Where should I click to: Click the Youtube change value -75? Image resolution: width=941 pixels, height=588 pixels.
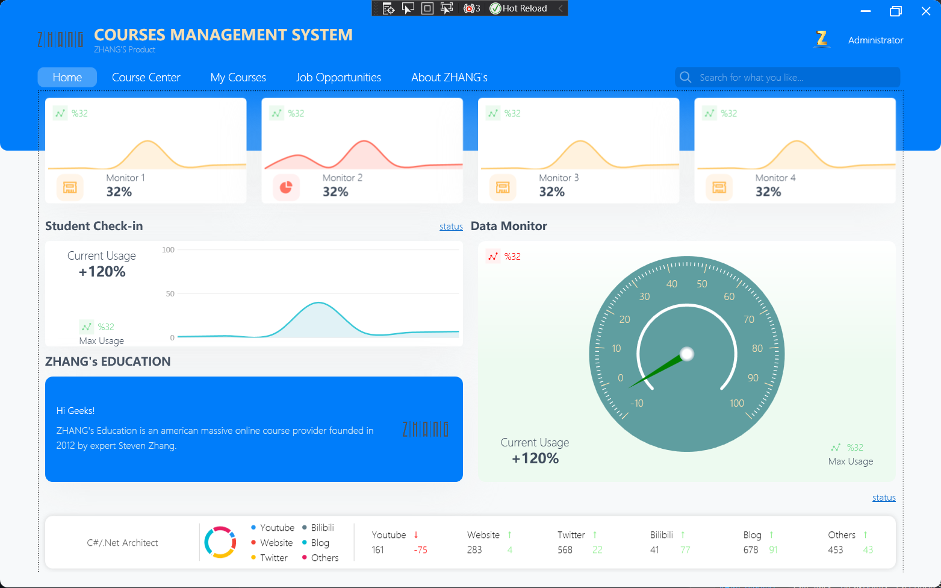[x=420, y=550]
